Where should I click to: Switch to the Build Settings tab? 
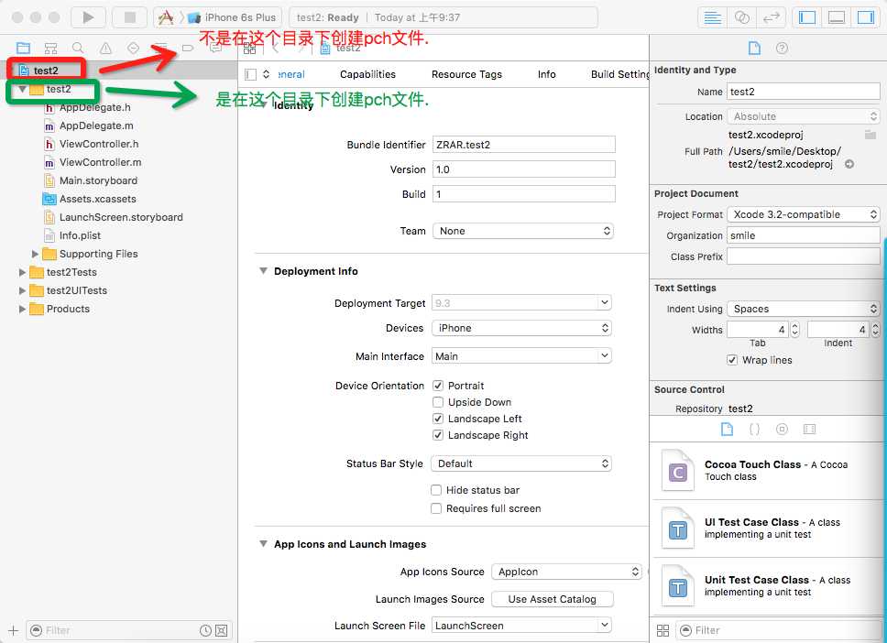pyautogui.click(x=619, y=74)
